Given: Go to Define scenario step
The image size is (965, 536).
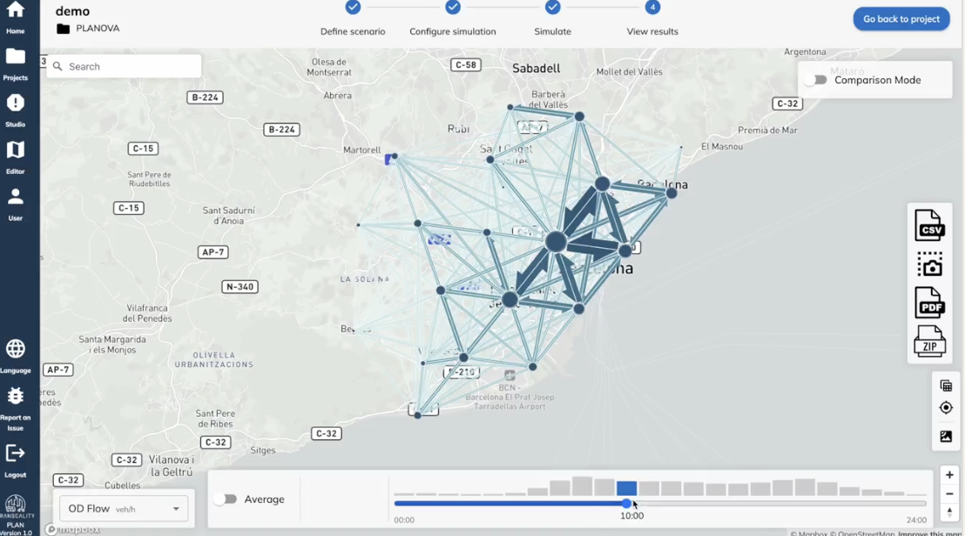Looking at the screenshot, I should (353, 8).
